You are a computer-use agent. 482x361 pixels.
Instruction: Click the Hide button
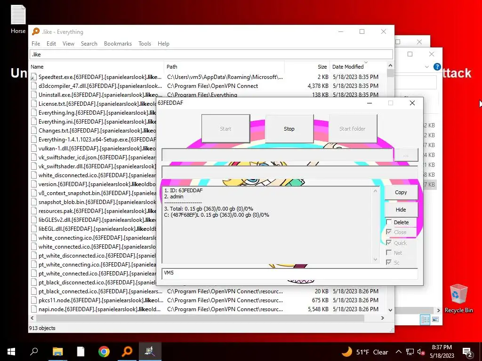[x=401, y=209]
